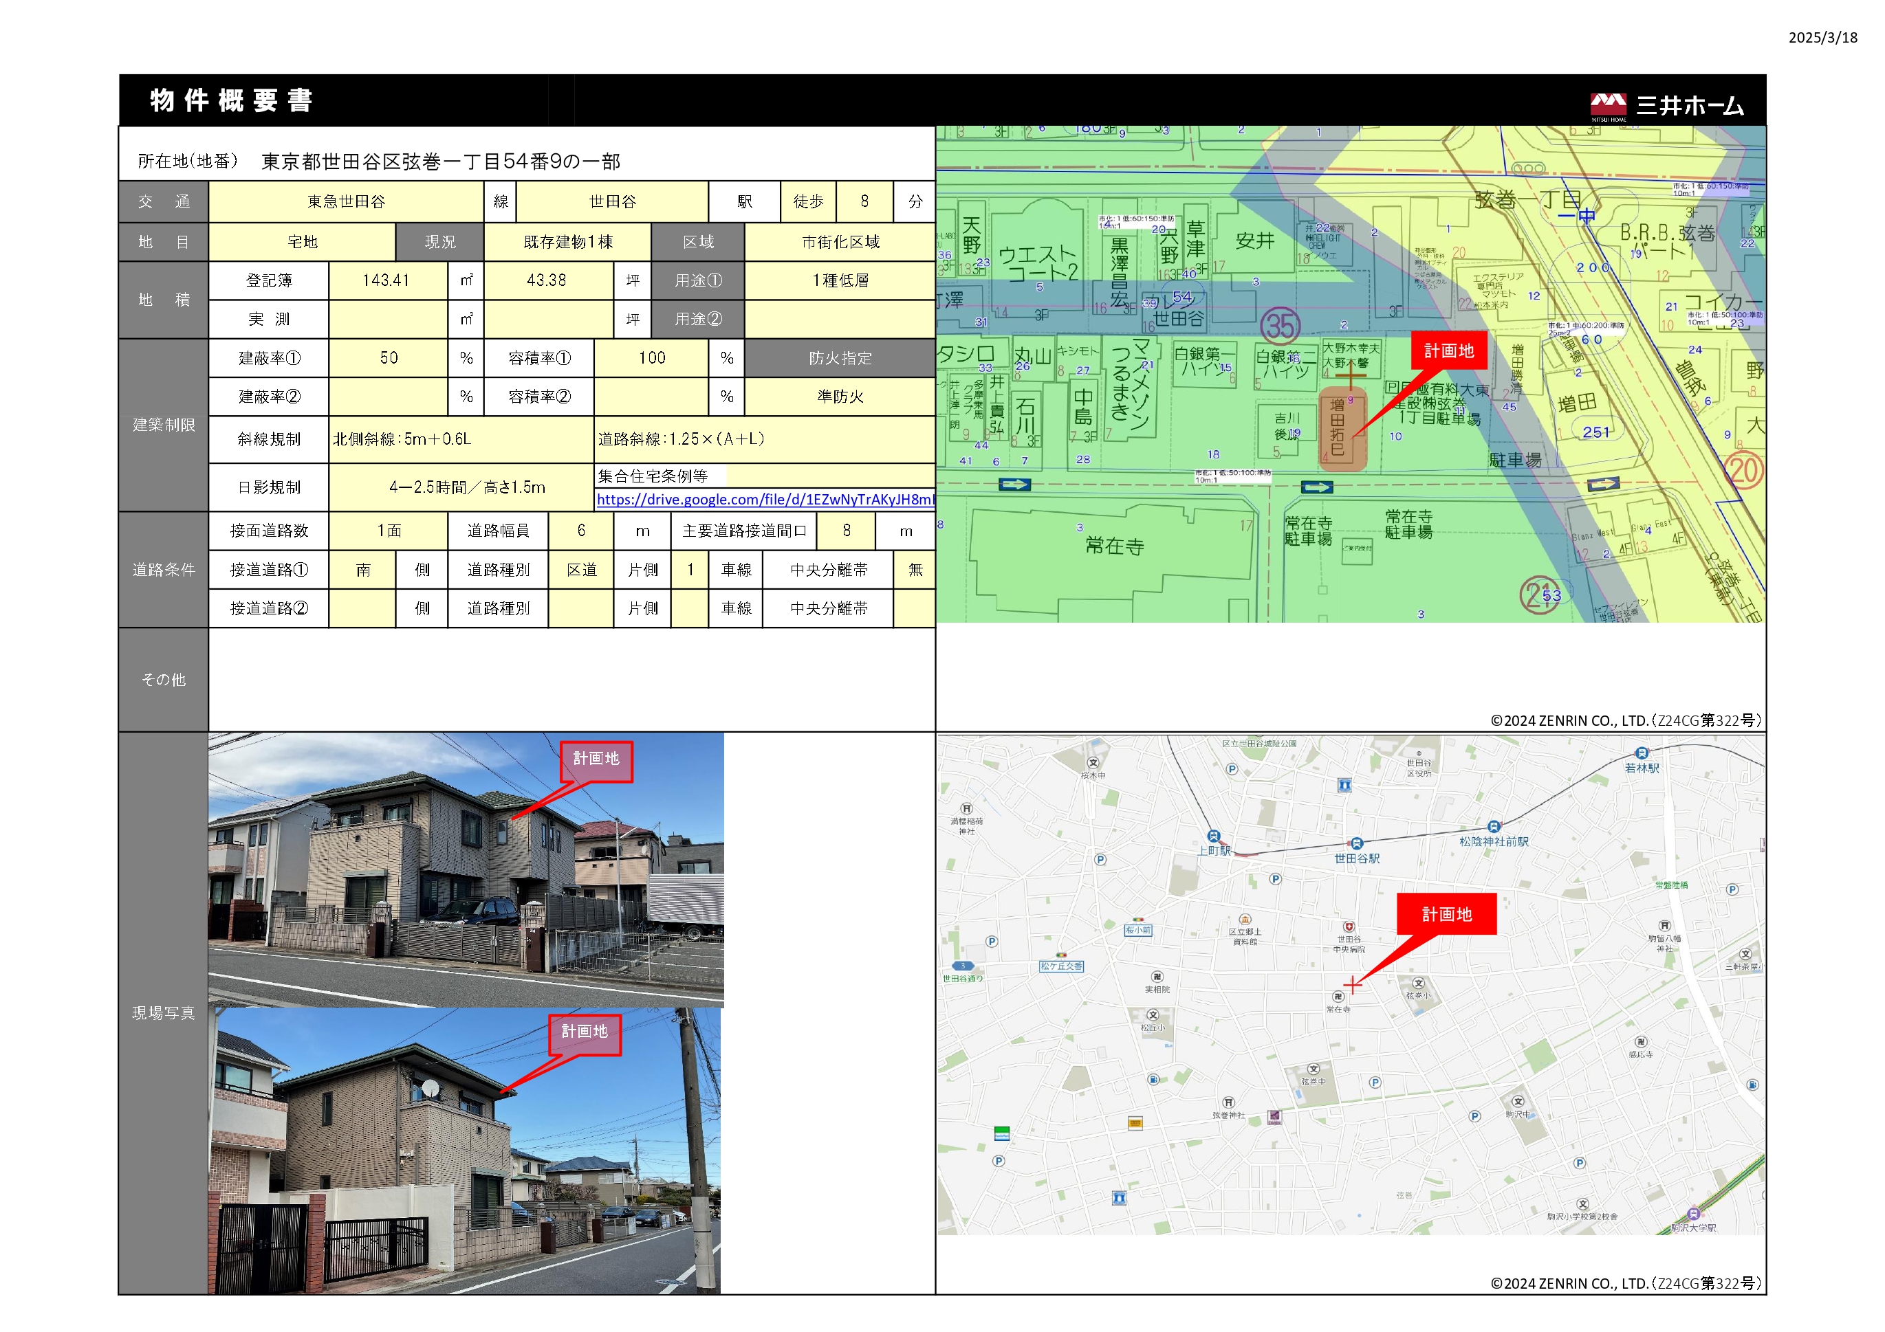The image size is (1885, 1332).
Task: Select the date 2025/3/18
Action: [x=1822, y=38]
